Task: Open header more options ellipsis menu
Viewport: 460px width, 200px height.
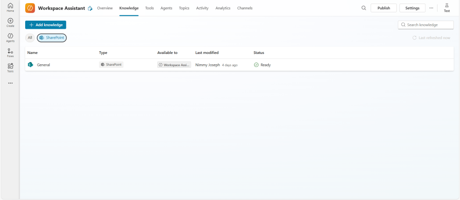Action: (431, 8)
